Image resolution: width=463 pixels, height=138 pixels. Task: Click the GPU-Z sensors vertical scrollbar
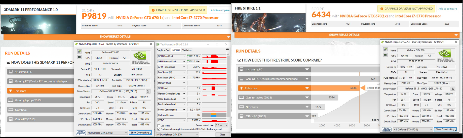pos(228,88)
